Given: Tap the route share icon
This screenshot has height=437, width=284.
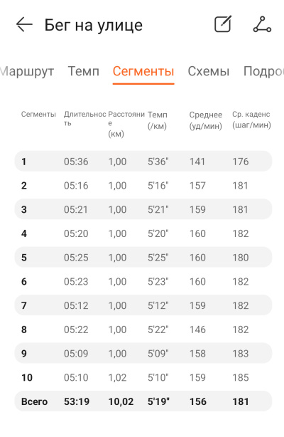Looking at the screenshot, I should (x=262, y=24).
